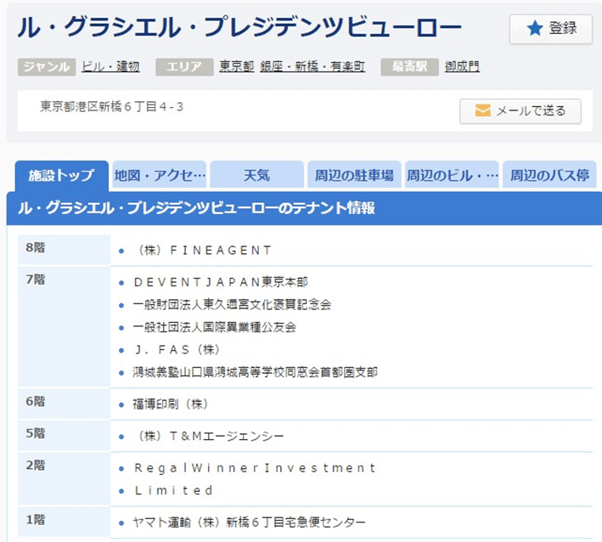Click tenant 一般社団法人国際異業種公友会

pos(214,327)
